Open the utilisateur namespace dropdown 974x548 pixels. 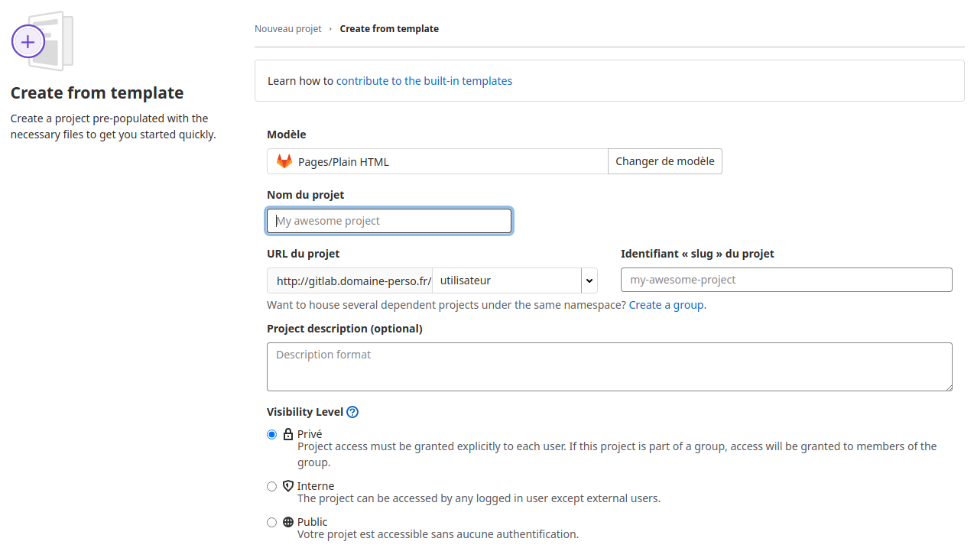(x=506, y=280)
